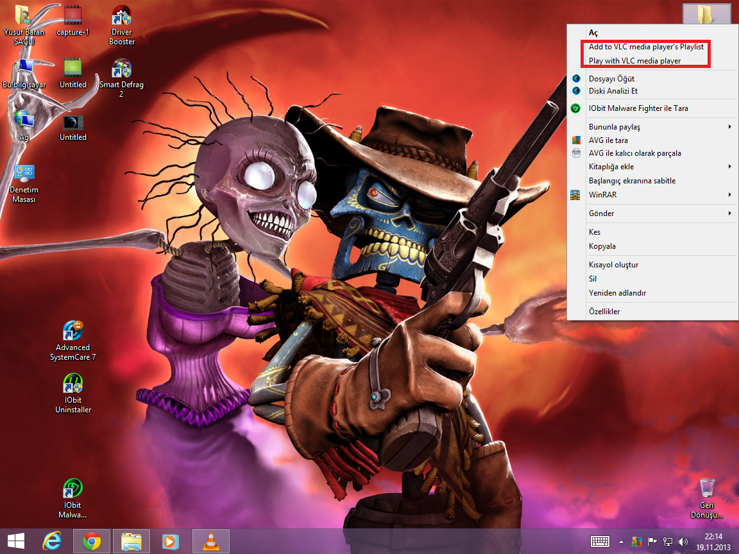Click the taskbar clock showing 22:14

coord(713,542)
